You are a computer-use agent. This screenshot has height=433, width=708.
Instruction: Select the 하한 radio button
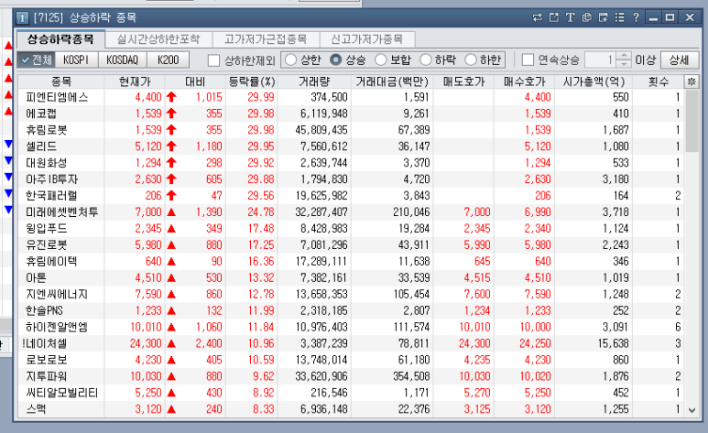pos(471,60)
